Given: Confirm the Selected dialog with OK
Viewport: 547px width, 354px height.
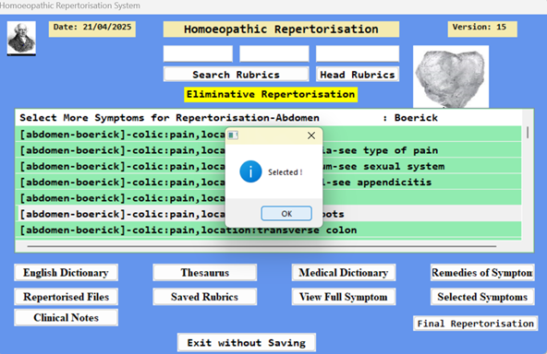Looking at the screenshot, I should [286, 213].
